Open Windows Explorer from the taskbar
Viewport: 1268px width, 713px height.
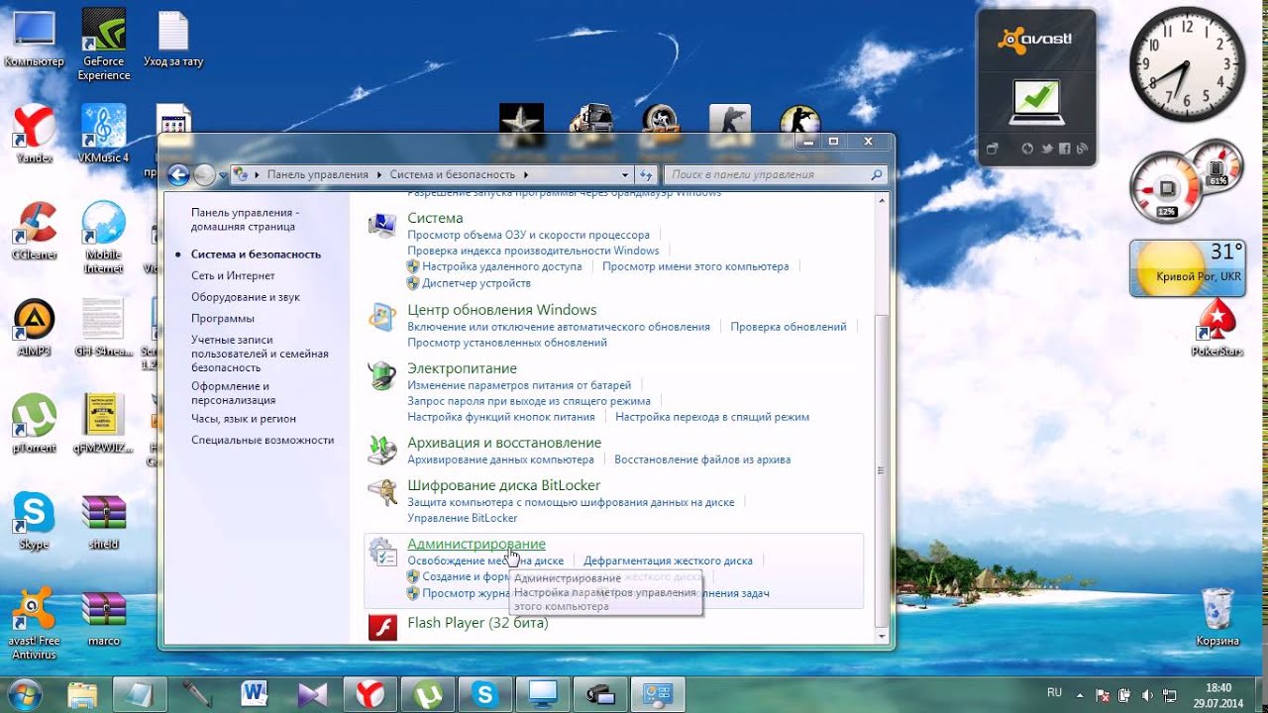(82, 694)
